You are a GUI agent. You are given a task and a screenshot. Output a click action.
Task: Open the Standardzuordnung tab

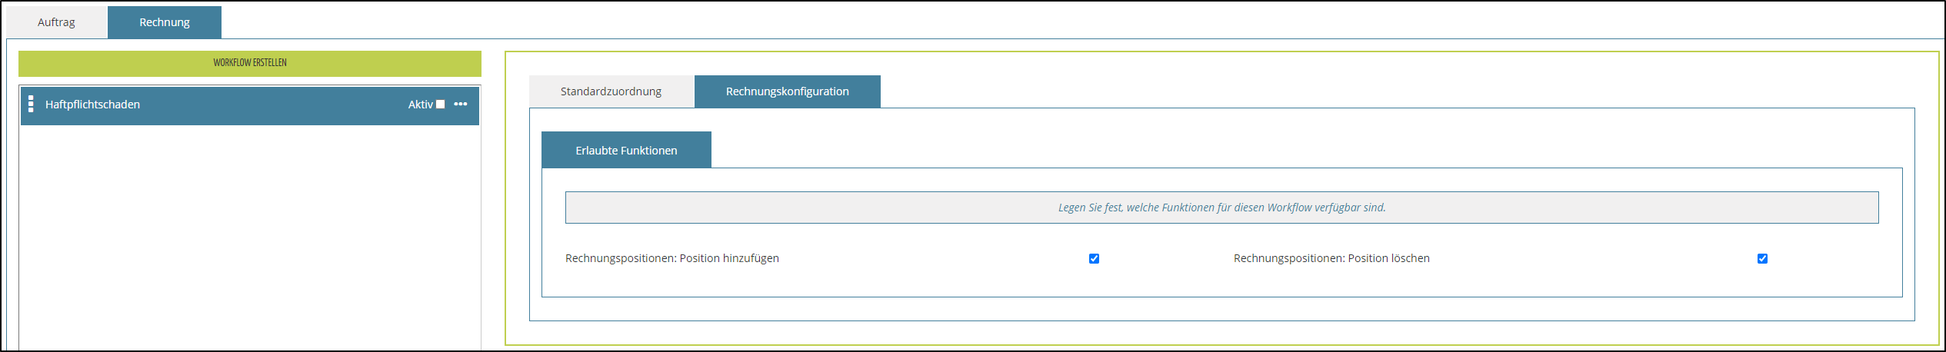tap(611, 91)
